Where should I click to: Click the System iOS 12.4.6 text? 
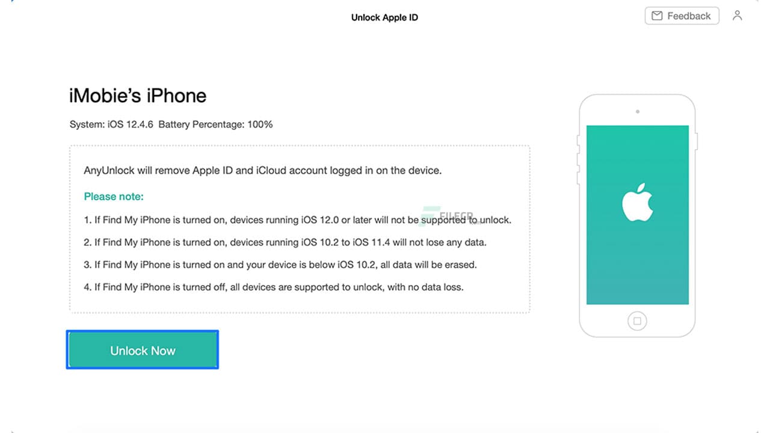click(114, 124)
